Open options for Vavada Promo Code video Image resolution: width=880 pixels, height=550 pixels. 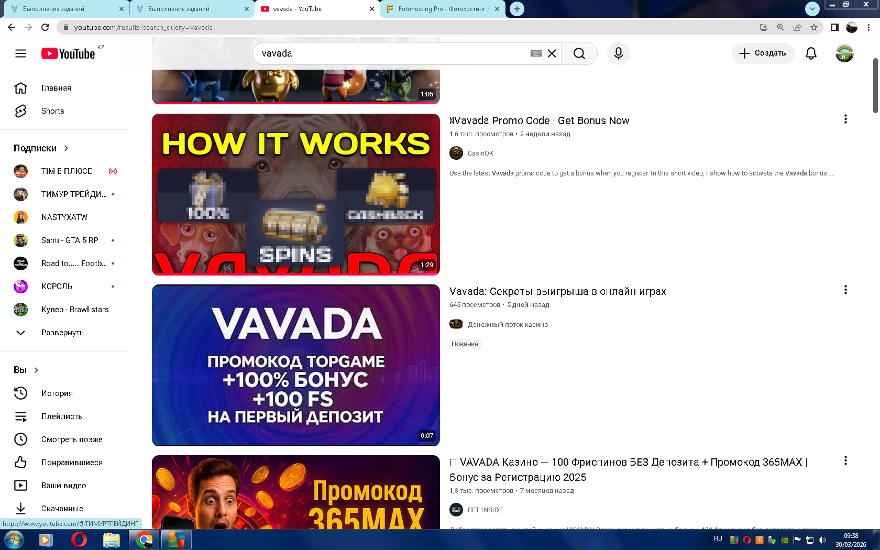tap(845, 119)
